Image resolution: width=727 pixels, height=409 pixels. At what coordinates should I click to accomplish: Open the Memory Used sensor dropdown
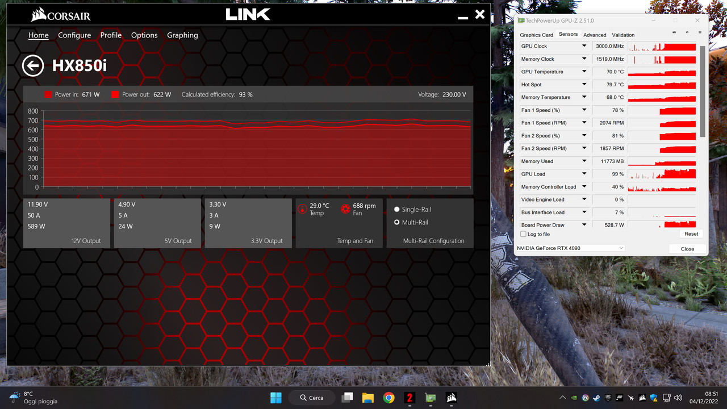point(584,161)
